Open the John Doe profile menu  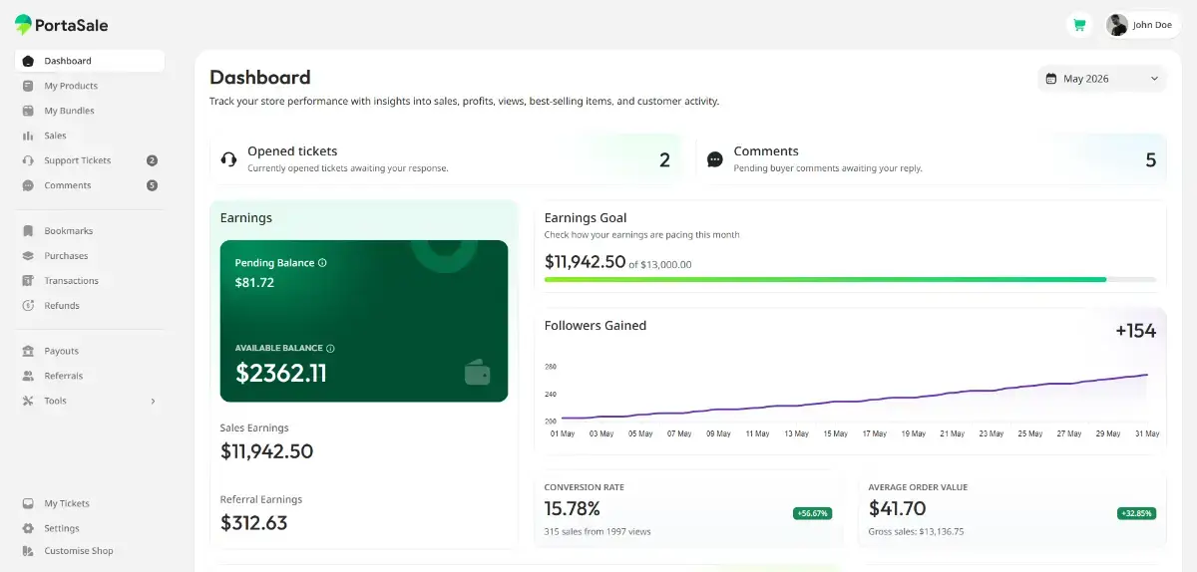1142,25
